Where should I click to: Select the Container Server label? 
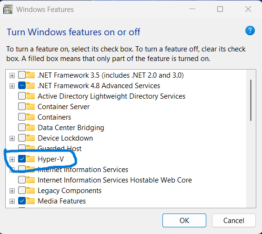64,107
